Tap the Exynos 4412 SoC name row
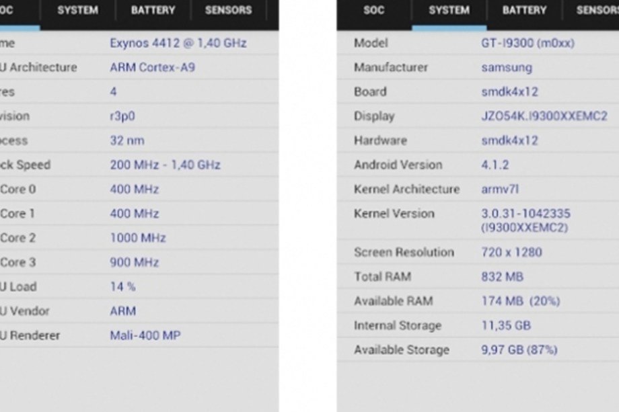 (139, 42)
